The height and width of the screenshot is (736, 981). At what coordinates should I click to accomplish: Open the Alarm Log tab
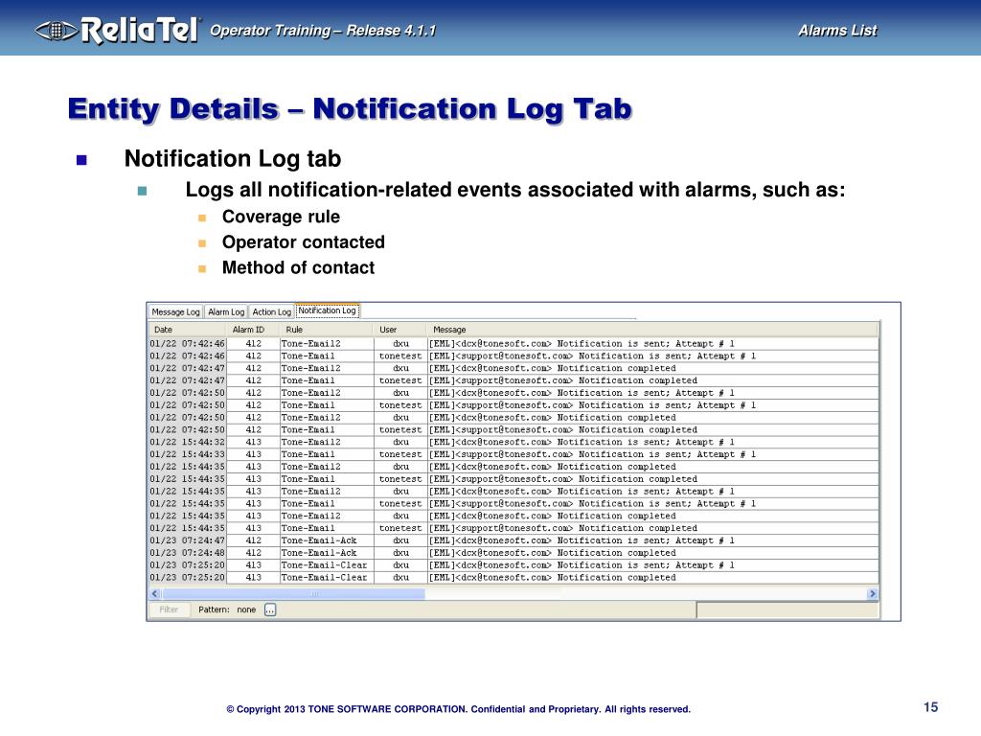point(226,311)
